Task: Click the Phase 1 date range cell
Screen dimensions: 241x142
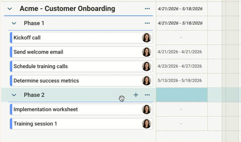Action: pos(182,23)
